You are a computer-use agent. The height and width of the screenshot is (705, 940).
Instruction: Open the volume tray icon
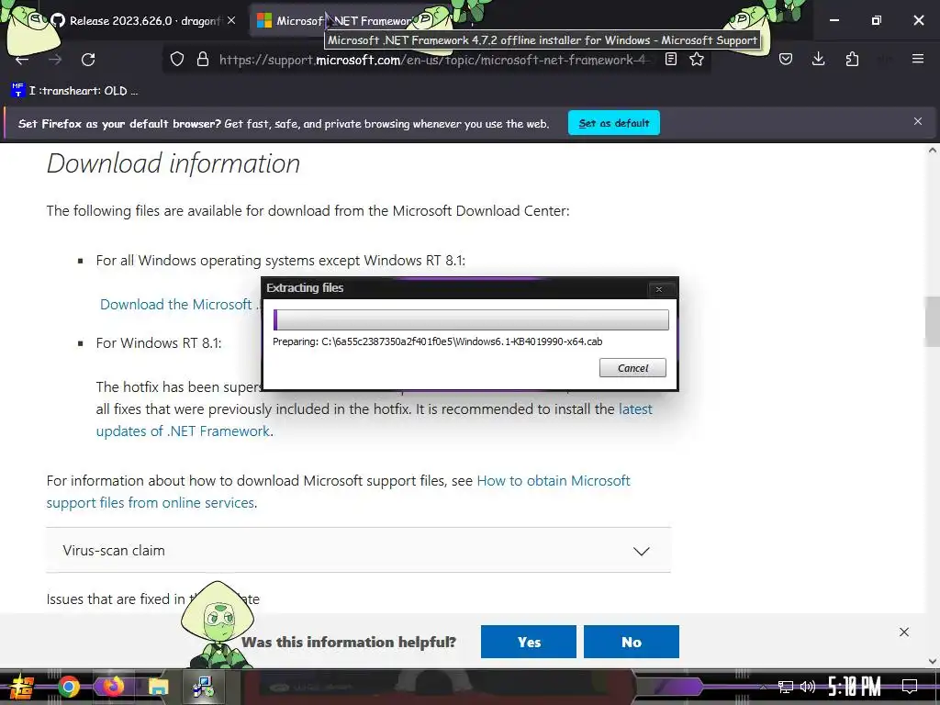(808, 687)
